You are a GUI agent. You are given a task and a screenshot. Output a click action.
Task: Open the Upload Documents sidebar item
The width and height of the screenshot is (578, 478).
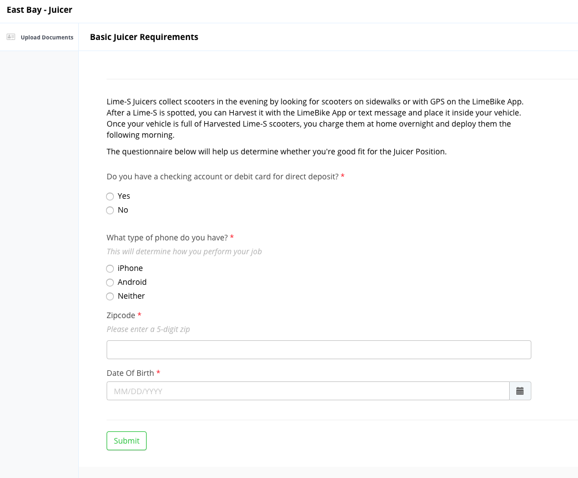point(39,37)
